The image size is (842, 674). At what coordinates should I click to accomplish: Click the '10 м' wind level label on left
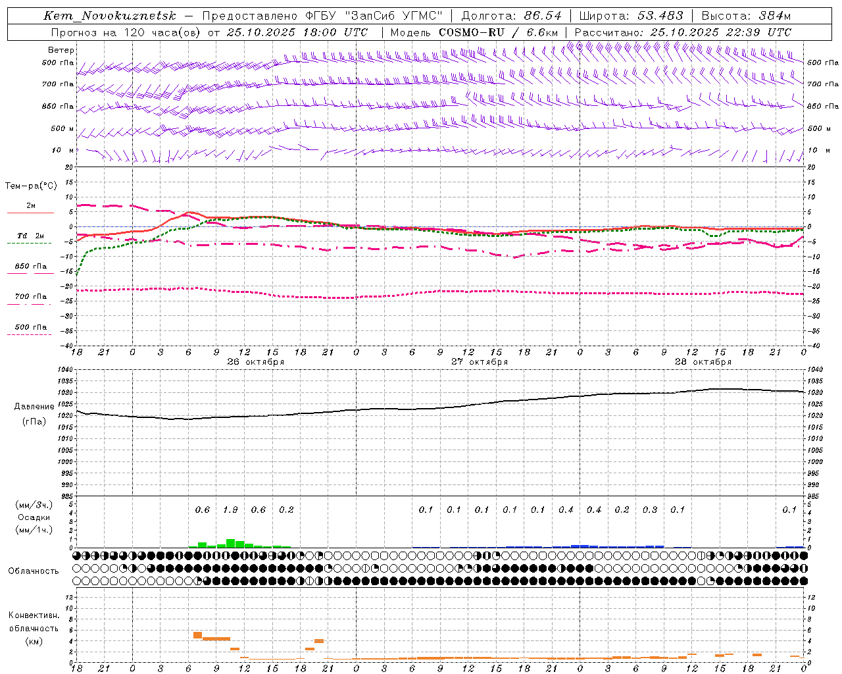pyautogui.click(x=63, y=150)
